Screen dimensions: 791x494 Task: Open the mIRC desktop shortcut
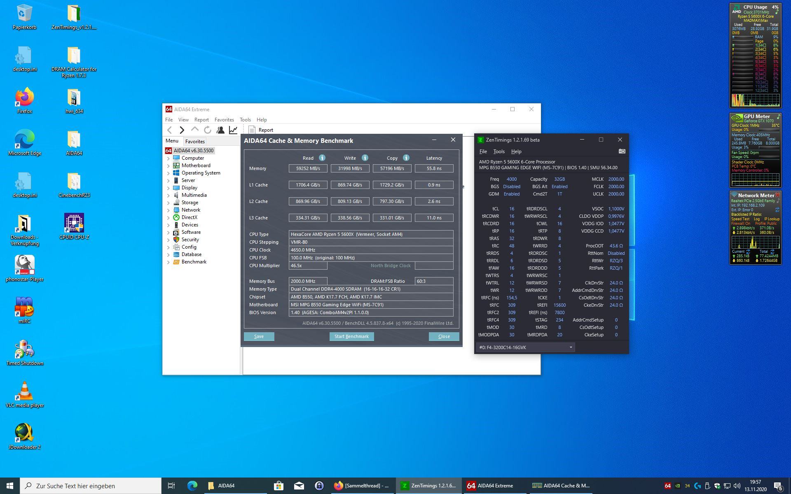[24, 310]
